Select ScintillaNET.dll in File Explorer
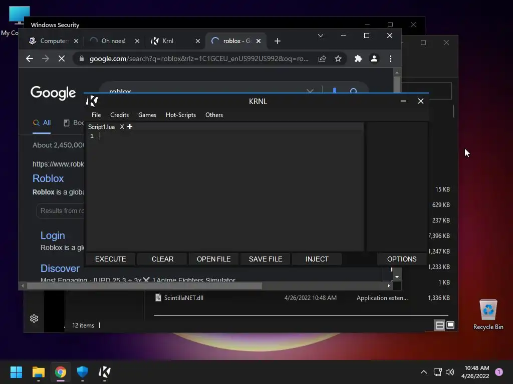The width and height of the screenshot is (513, 384). point(183,298)
